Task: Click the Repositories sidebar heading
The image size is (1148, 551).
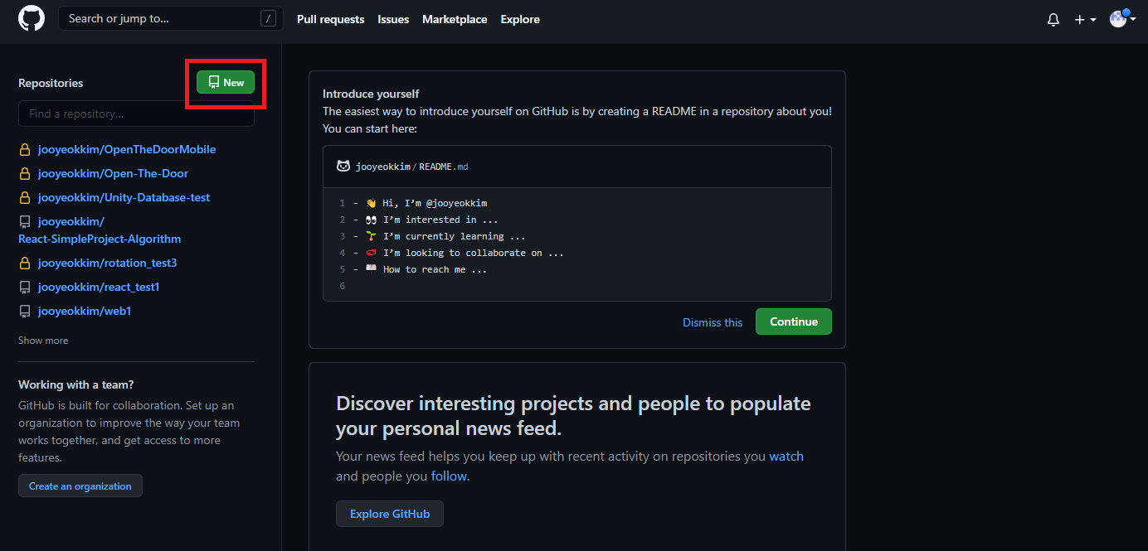Action: (x=51, y=83)
